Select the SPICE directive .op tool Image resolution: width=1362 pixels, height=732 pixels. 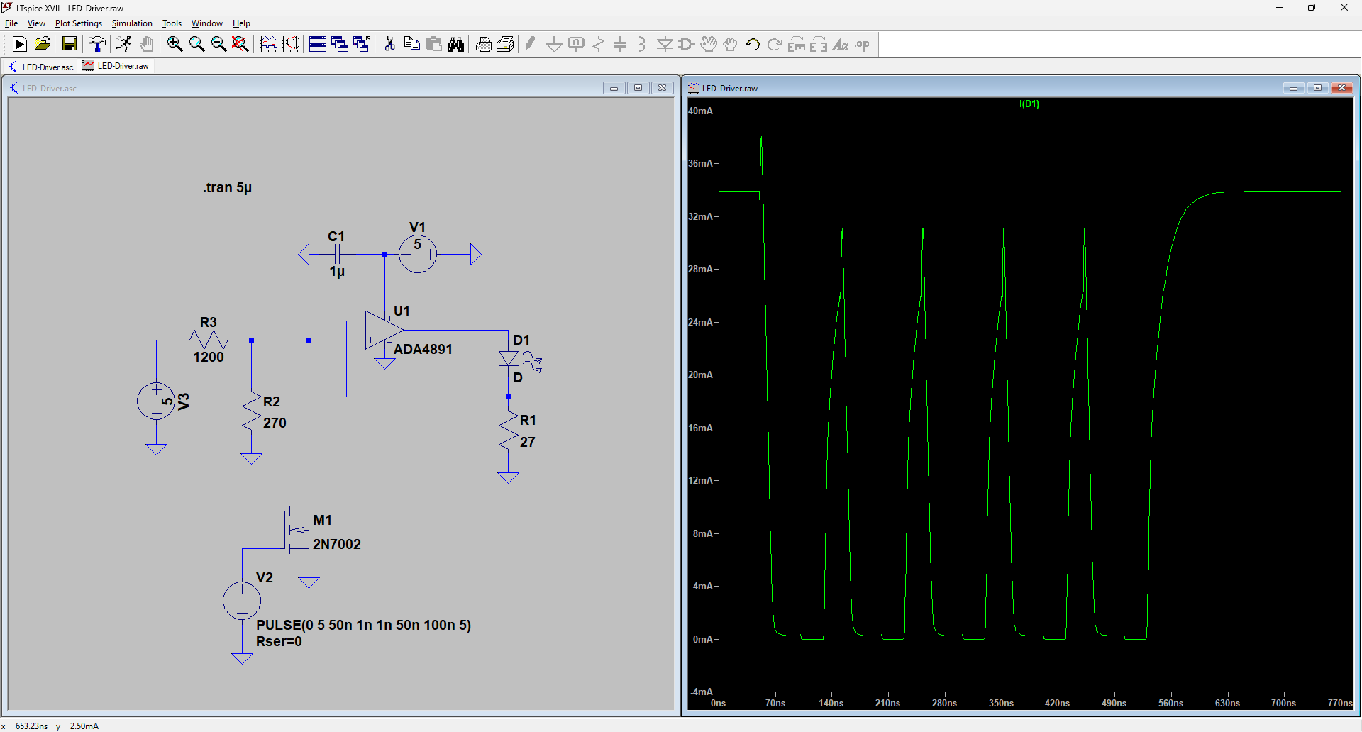click(x=863, y=44)
